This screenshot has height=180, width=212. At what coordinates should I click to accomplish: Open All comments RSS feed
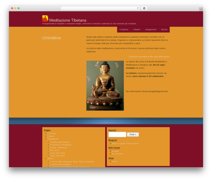click(117, 154)
